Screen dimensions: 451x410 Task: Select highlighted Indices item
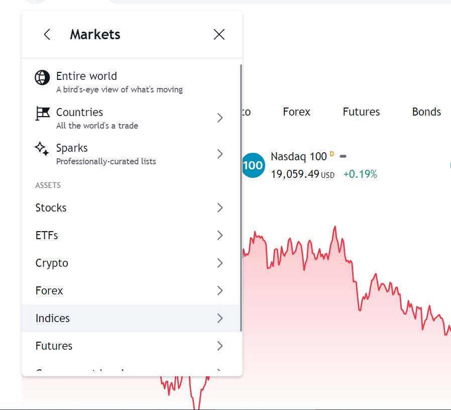click(131, 318)
